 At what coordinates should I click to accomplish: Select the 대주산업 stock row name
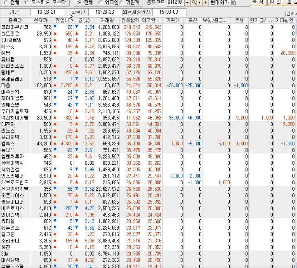pos(10,92)
